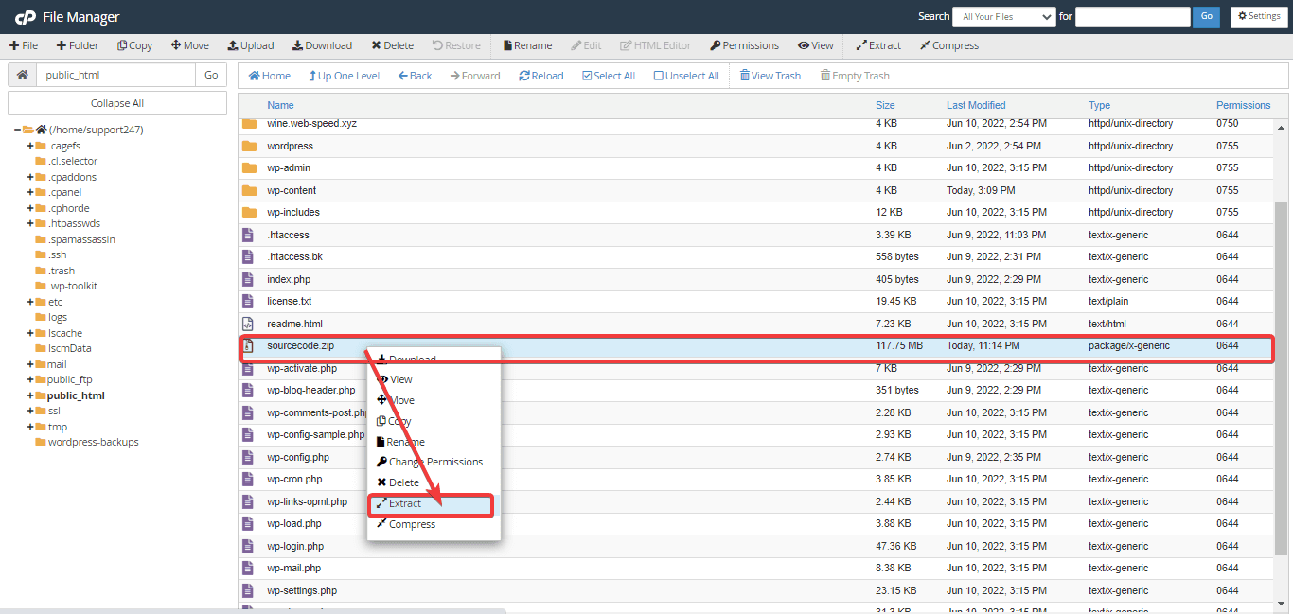Image resolution: width=1293 pixels, height=614 pixels.
Task: Collapse the home/support247 root node
Action: coord(18,130)
